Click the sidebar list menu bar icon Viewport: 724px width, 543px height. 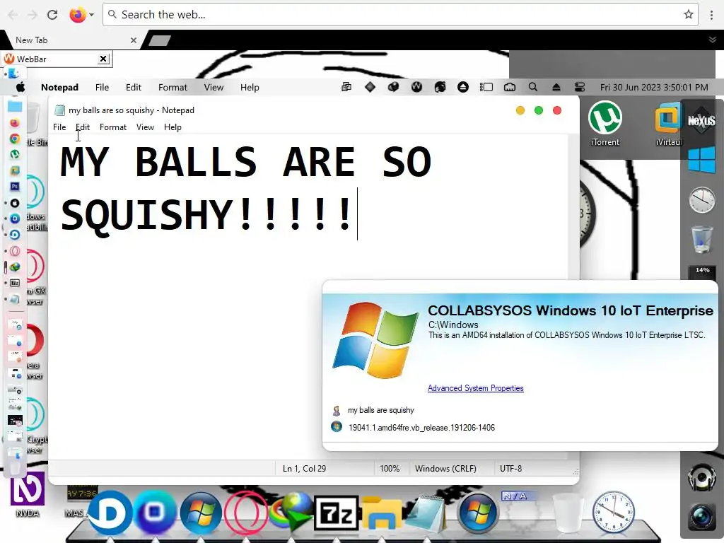point(486,87)
